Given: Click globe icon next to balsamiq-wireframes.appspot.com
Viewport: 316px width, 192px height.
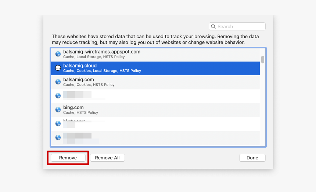Looking at the screenshot, I should [x=58, y=54].
